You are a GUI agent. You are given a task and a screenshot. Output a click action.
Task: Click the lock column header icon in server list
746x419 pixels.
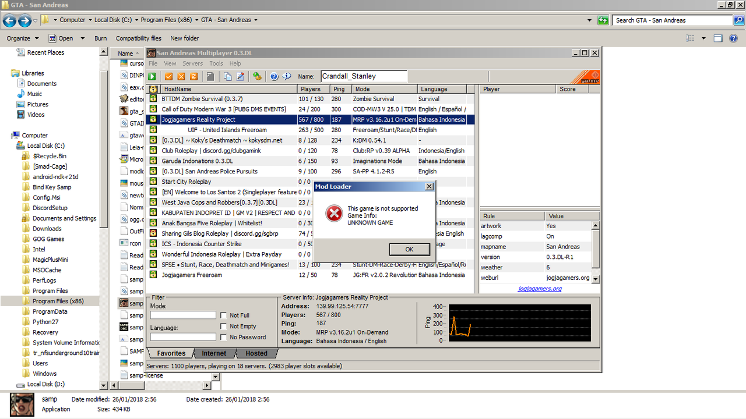[x=153, y=89]
